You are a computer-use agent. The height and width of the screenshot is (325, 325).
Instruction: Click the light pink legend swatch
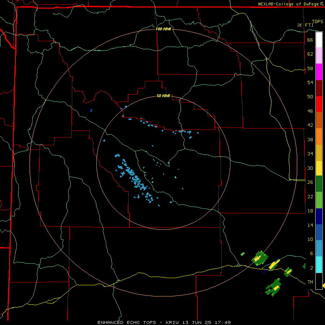pos(319,55)
